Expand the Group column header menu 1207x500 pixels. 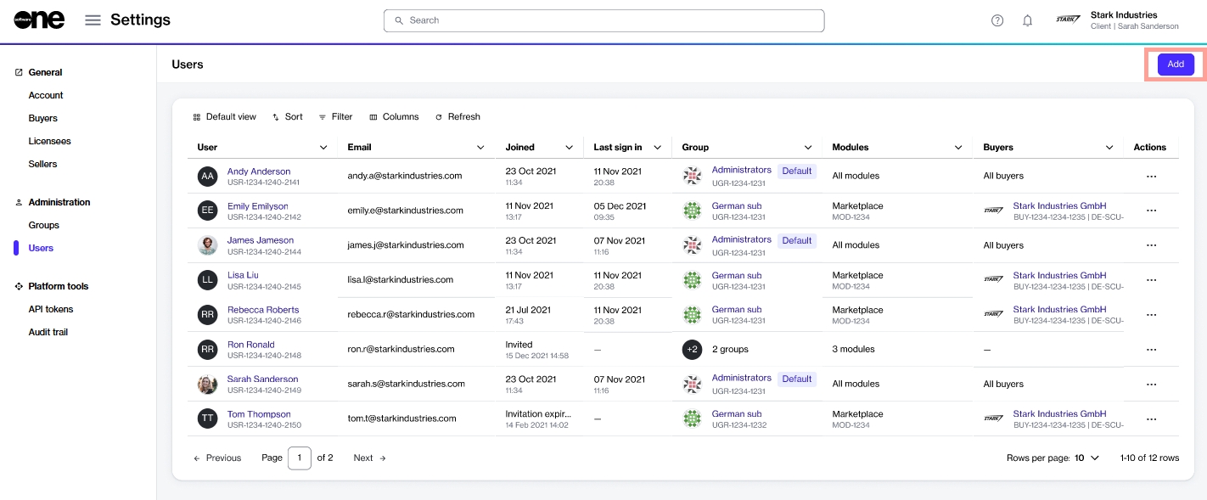(808, 148)
